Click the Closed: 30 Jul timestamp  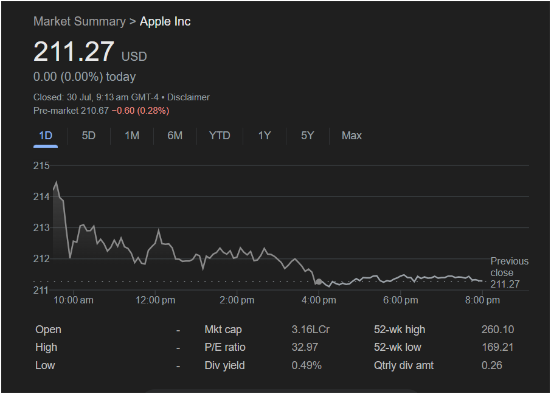click(x=96, y=97)
